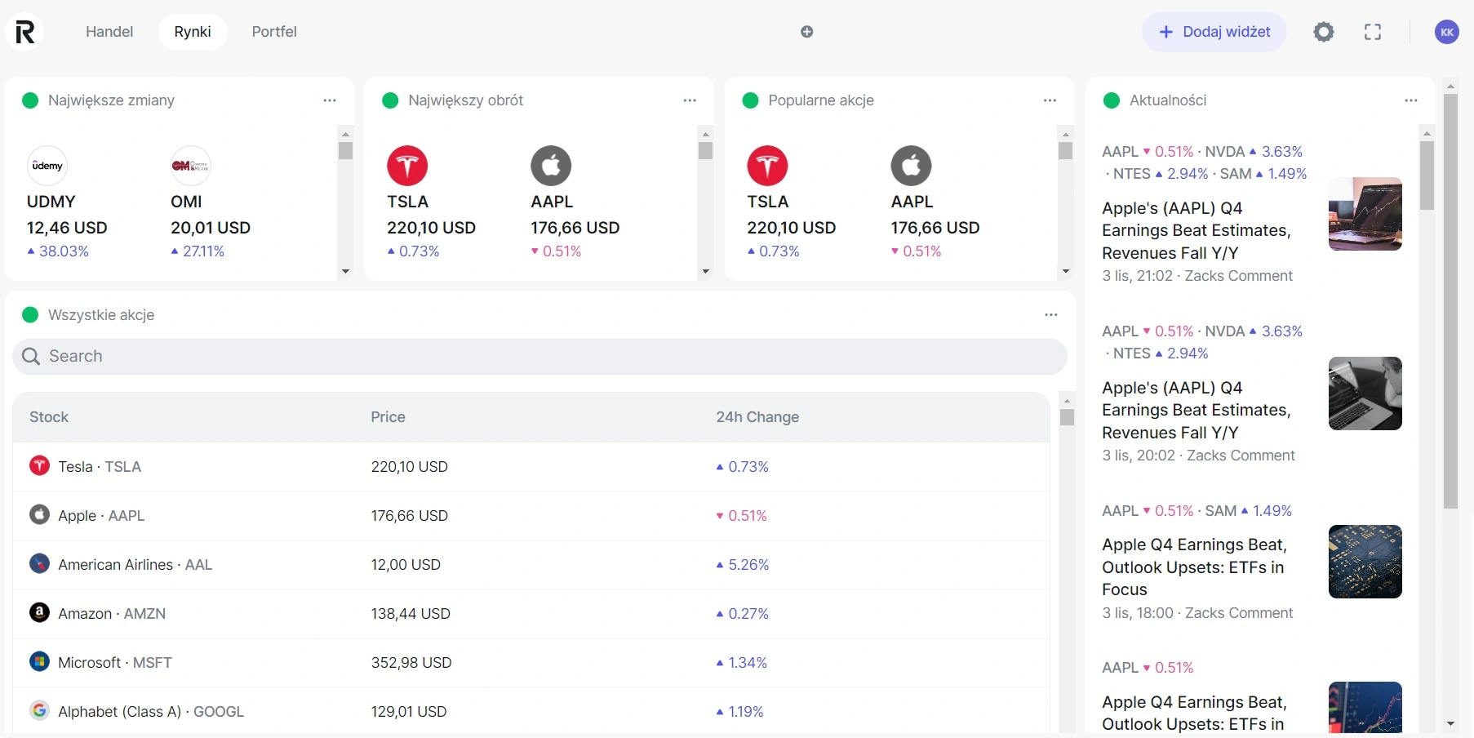Open settings gear icon
Image resolution: width=1474 pixels, height=738 pixels.
coord(1324,32)
